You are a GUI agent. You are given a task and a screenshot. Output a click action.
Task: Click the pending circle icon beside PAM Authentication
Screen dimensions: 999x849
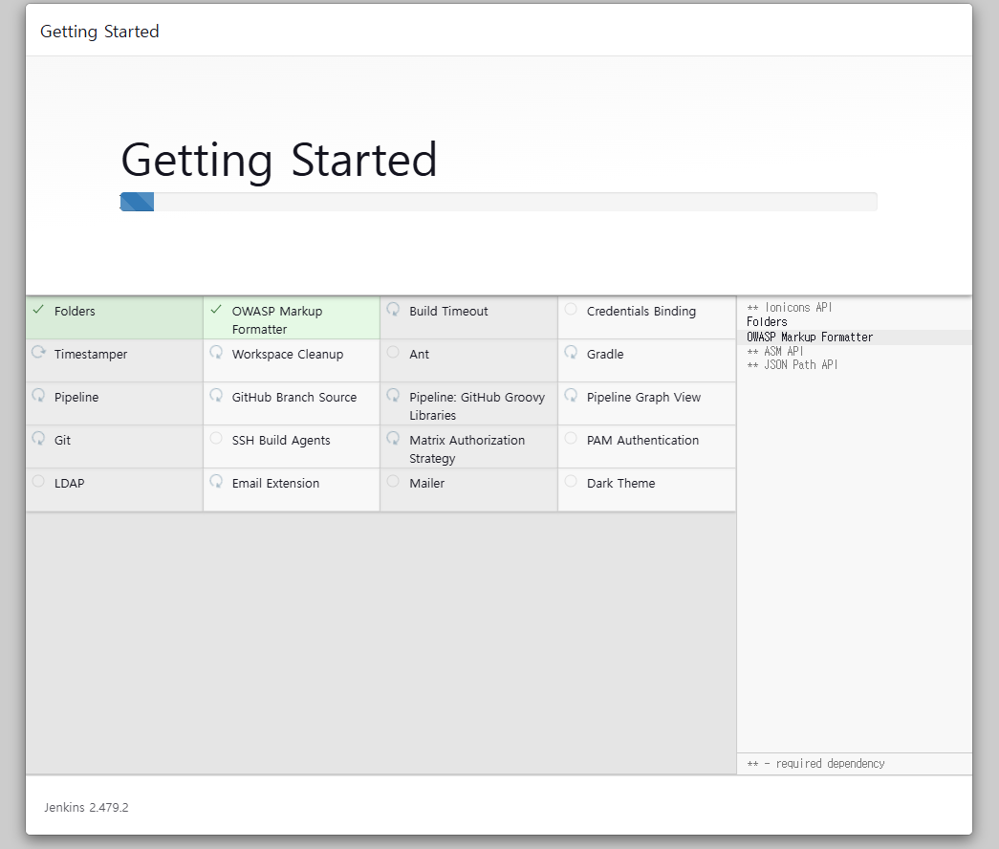click(571, 438)
